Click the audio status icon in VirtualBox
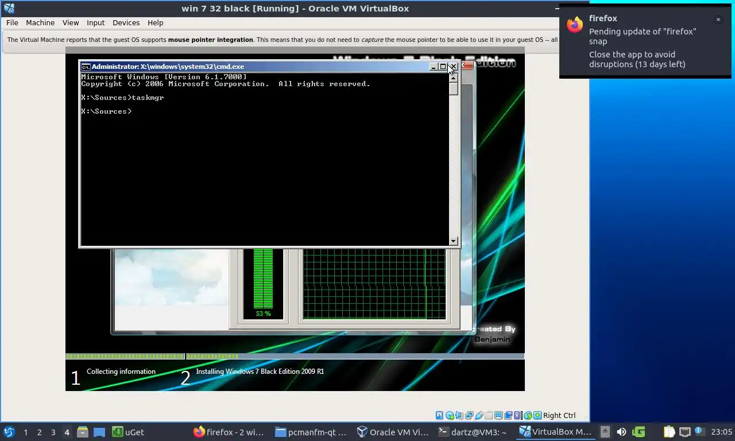The width and height of the screenshot is (735, 441). click(459, 415)
